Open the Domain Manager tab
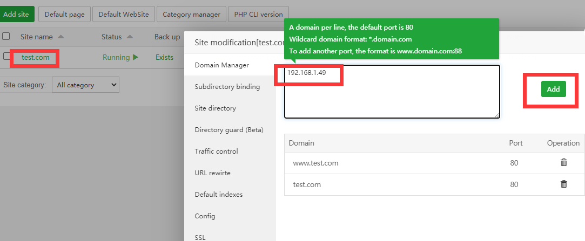The height and width of the screenshot is (241, 585). coord(221,65)
